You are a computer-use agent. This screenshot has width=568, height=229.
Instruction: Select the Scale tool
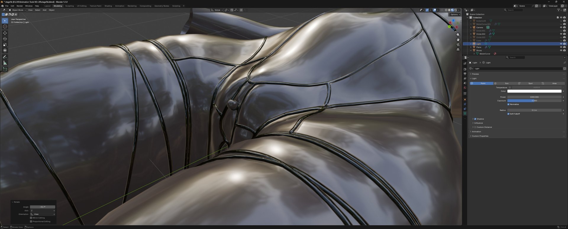point(5,45)
